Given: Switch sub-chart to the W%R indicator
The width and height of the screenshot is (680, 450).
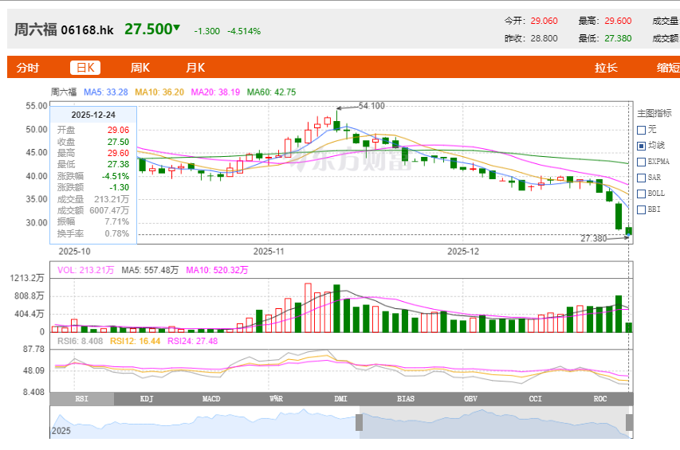Looking at the screenshot, I should [276, 398].
